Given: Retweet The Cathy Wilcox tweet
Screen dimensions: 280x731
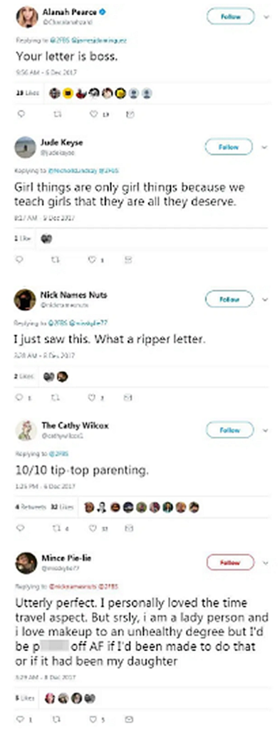Looking at the screenshot, I should pyautogui.click(x=53, y=528).
